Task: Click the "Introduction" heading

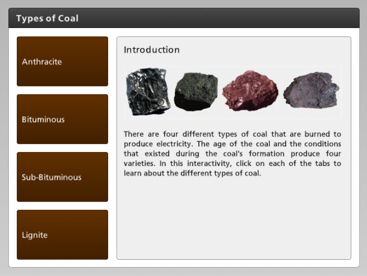Action: (x=152, y=50)
